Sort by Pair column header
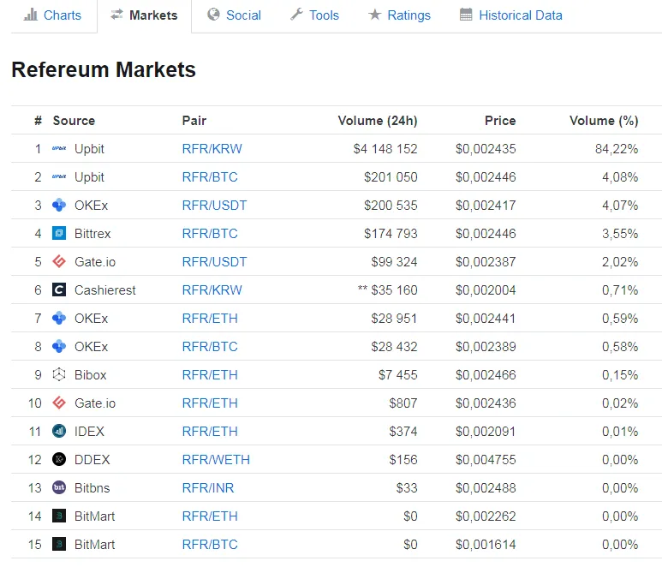Screen dimensions: 662x567 (194, 121)
